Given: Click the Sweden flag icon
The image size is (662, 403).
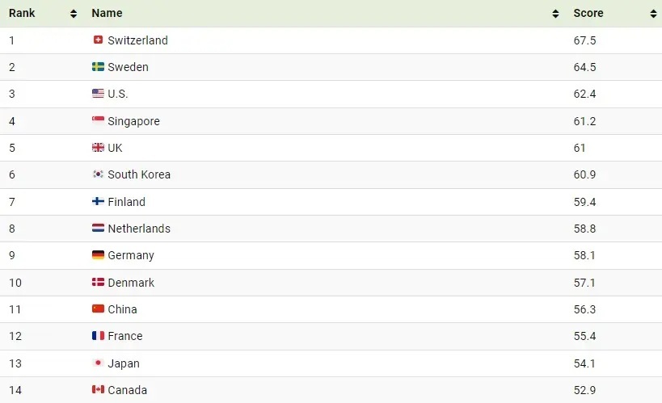Looking at the screenshot, I should [98, 67].
